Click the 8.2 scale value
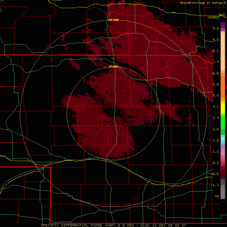Viewport: 227px width, 227px height. click(216, 51)
